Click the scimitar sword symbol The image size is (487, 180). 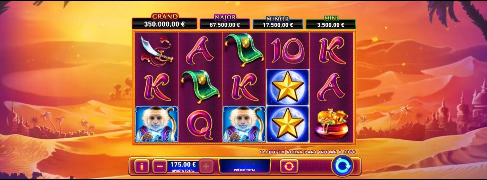[x=156, y=51]
